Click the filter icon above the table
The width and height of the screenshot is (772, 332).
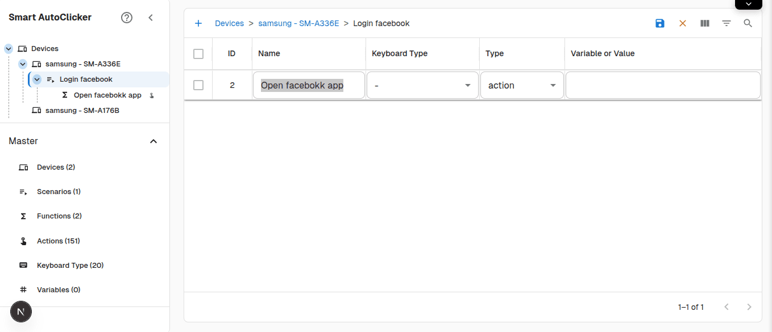tap(726, 23)
